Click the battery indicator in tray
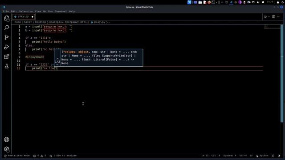This screenshot has width=285, height=160. pyautogui.click(x=244, y=2)
